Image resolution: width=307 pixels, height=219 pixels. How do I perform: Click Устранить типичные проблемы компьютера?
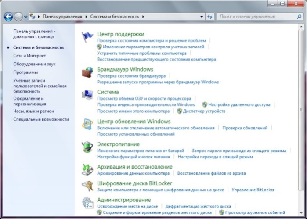point(142,53)
